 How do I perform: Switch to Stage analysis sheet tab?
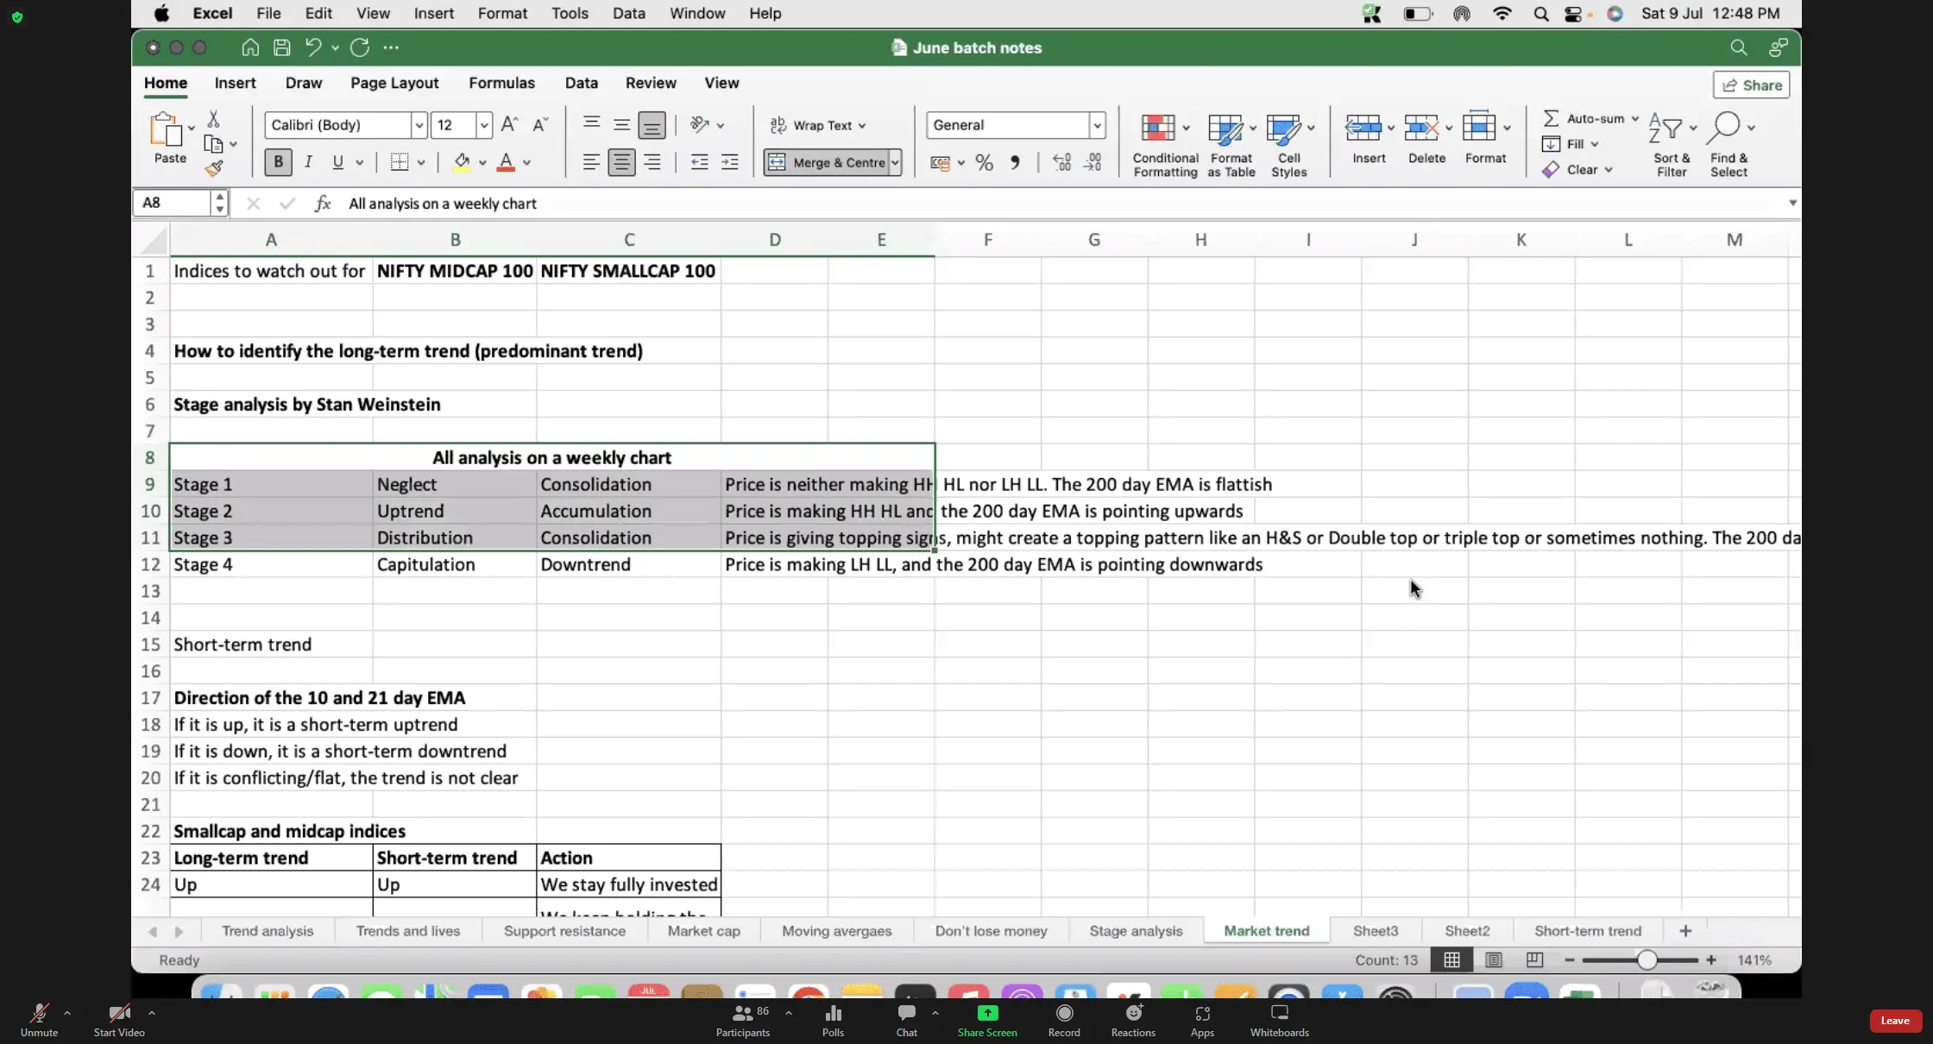click(x=1136, y=931)
